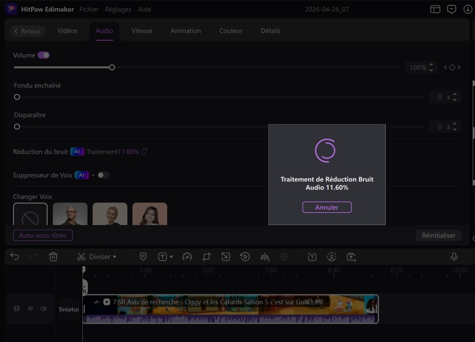Select the Diviser (split) scissors tool

pyautogui.click(x=81, y=257)
